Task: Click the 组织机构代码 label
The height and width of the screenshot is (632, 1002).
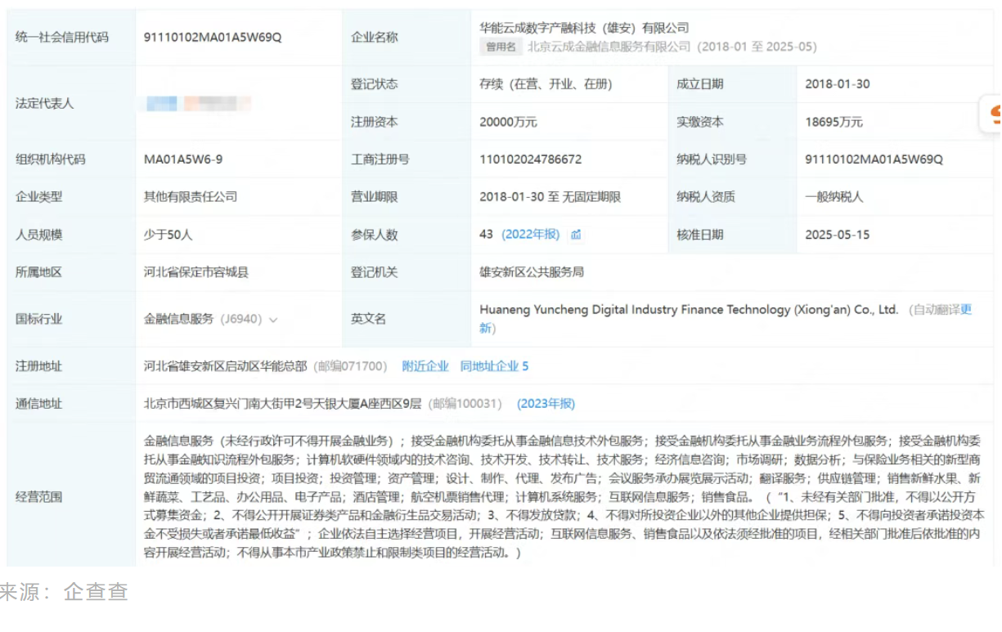Action: coord(50,159)
